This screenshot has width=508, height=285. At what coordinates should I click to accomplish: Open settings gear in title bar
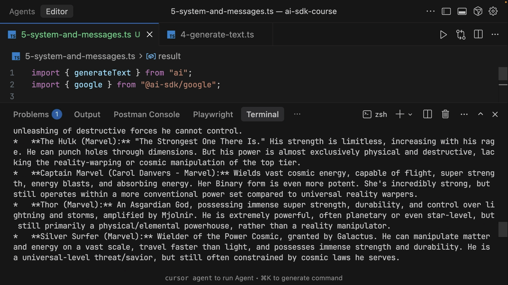click(493, 11)
